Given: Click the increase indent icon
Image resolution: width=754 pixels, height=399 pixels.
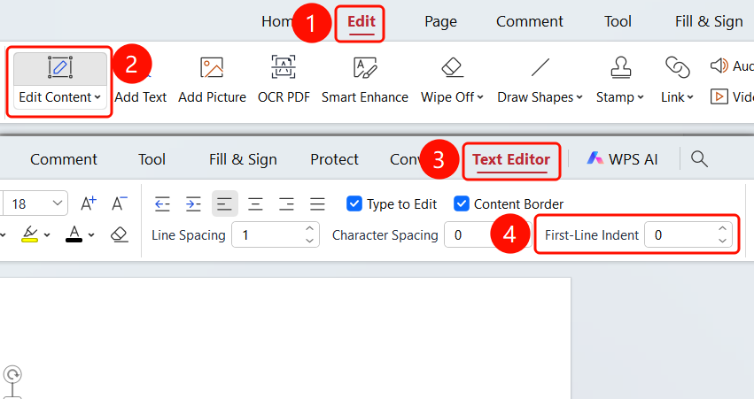Looking at the screenshot, I should (193, 204).
